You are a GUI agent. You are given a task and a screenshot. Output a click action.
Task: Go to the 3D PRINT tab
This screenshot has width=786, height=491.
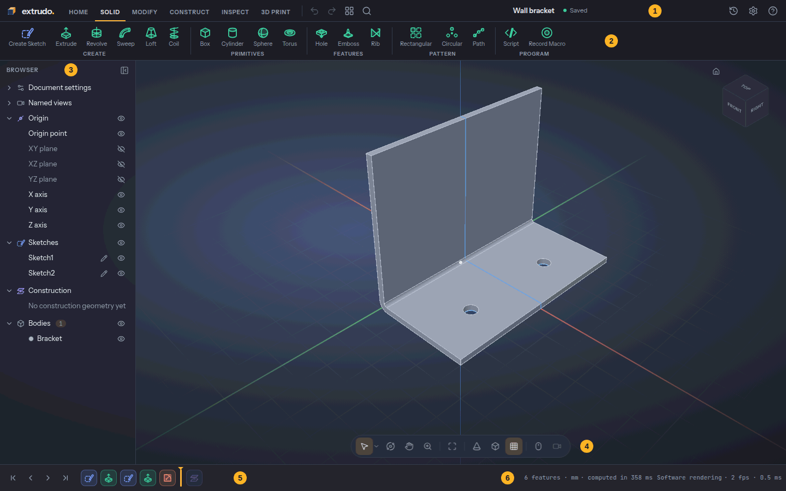(x=276, y=11)
